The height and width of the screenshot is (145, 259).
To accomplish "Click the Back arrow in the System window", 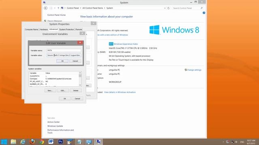I will pyautogui.click(x=46, y=8).
